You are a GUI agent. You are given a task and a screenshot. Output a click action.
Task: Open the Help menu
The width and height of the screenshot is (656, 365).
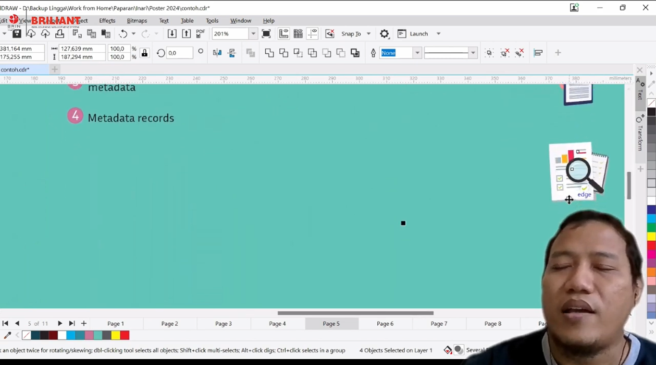(x=269, y=21)
